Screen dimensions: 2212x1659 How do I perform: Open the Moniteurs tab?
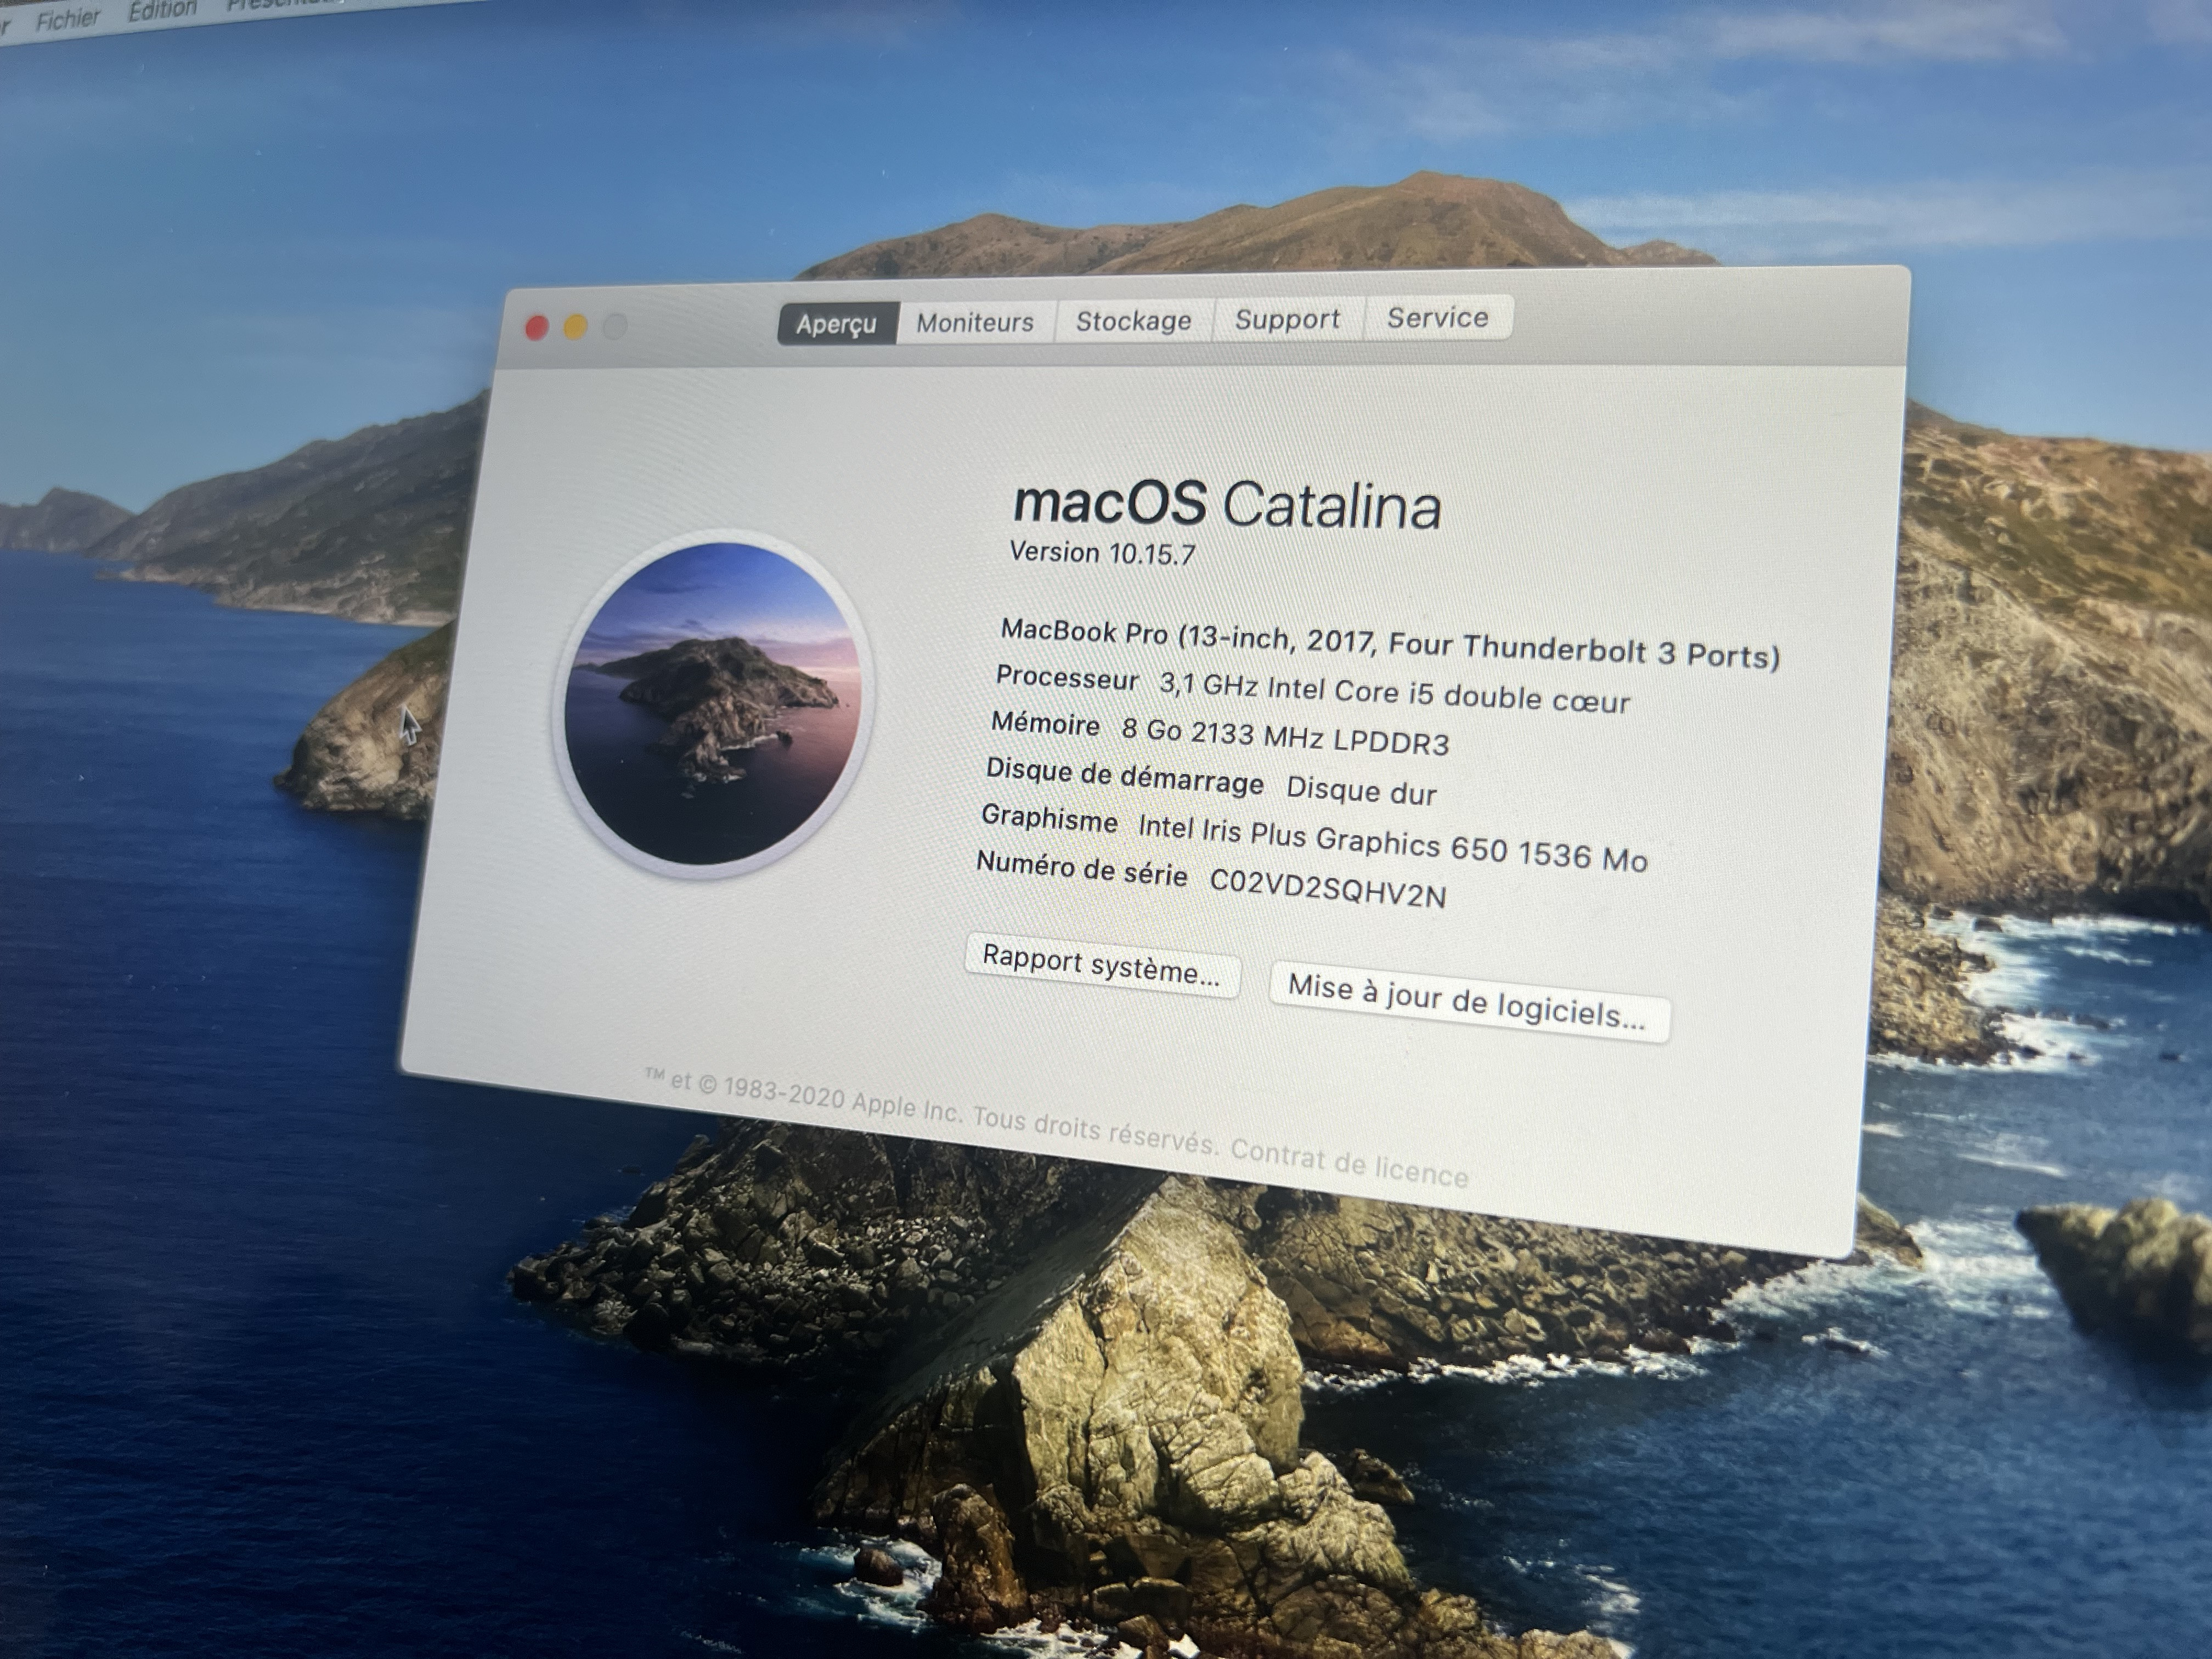point(975,322)
